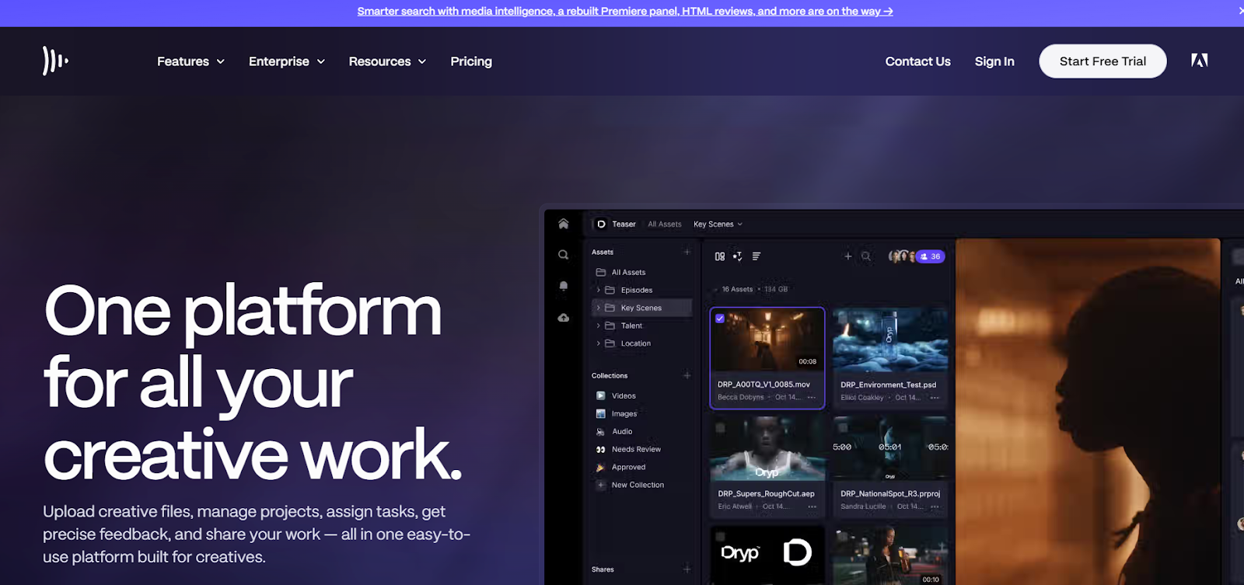
Task: Open more options on DRP_A00TQ_V1_0085.mov card
Action: [x=812, y=397]
